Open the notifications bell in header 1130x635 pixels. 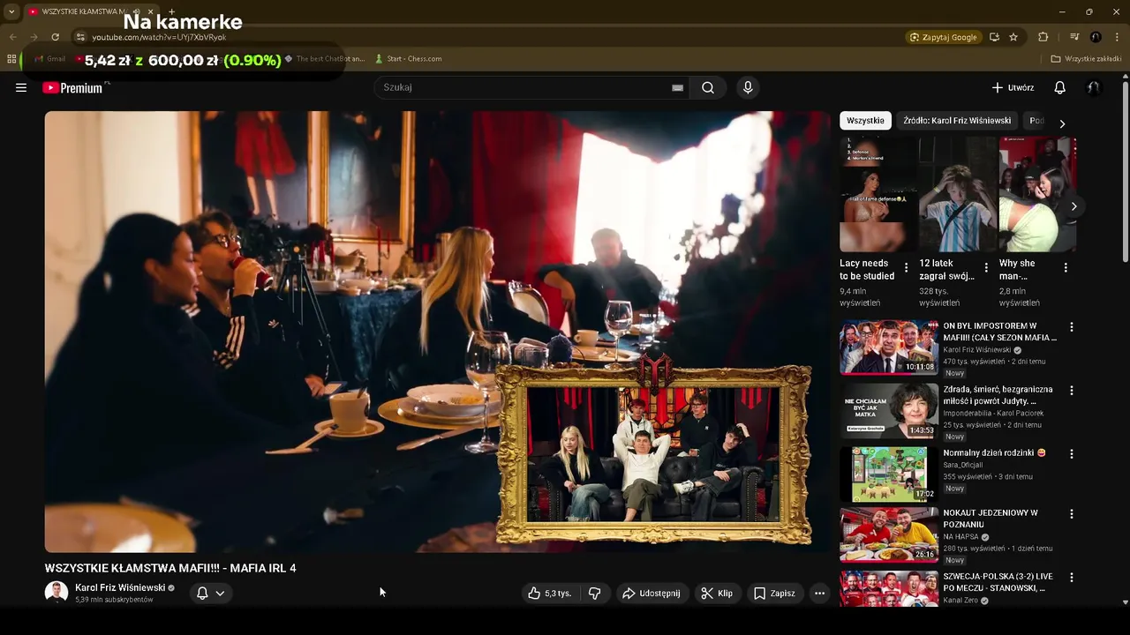coord(1060,87)
